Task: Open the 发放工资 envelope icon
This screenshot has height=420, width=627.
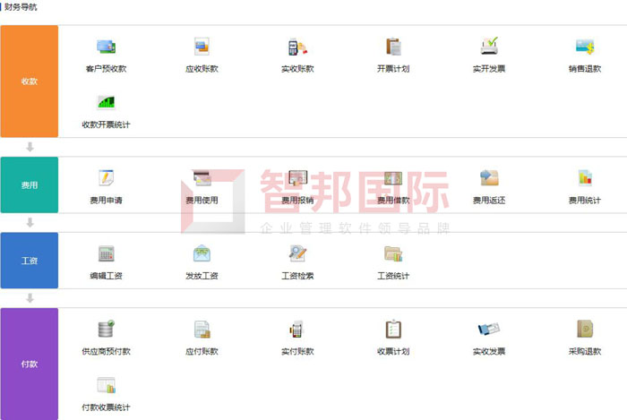Action: (x=202, y=253)
